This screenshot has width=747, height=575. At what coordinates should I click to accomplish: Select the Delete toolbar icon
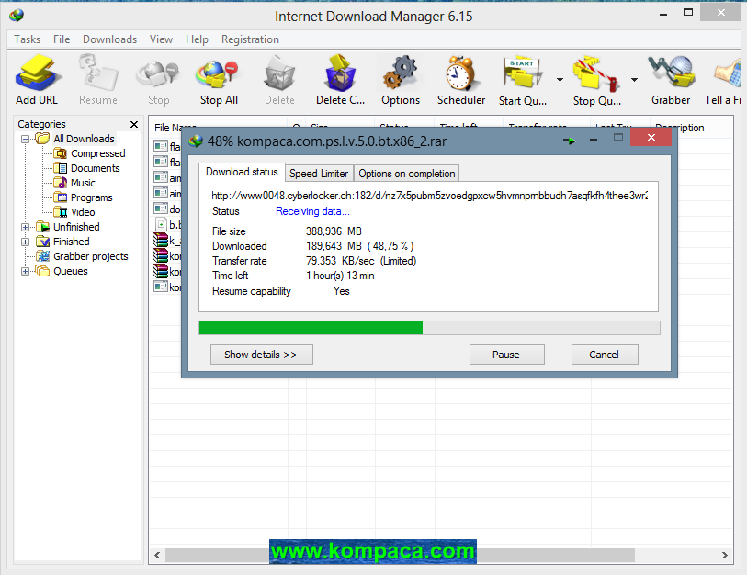(x=278, y=78)
